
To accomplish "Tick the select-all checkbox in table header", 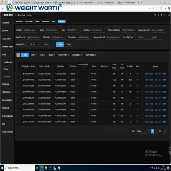I will tap(18, 66).
